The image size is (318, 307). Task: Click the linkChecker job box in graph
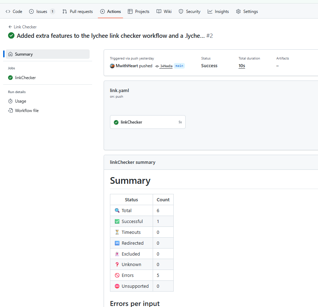[147, 122]
